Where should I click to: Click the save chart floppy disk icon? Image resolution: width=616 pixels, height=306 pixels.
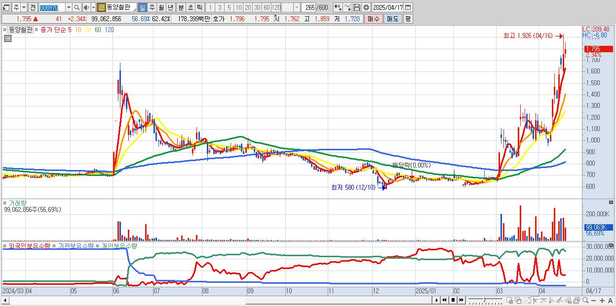click(x=356, y=7)
